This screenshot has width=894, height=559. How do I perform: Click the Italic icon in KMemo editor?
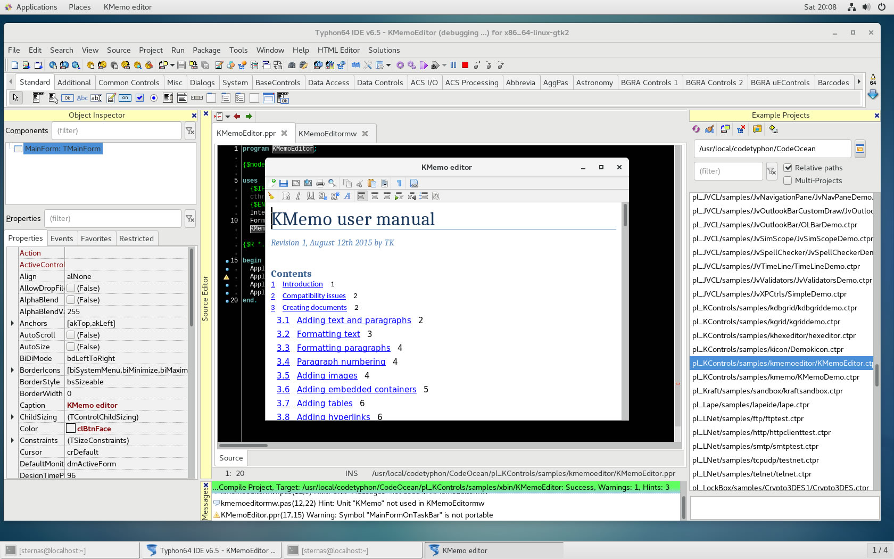click(x=298, y=196)
